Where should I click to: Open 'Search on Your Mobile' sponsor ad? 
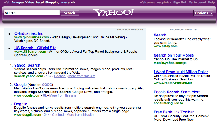(x=174, y=55)
